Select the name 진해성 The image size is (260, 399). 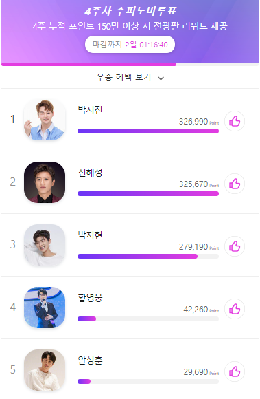tap(90, 172)
